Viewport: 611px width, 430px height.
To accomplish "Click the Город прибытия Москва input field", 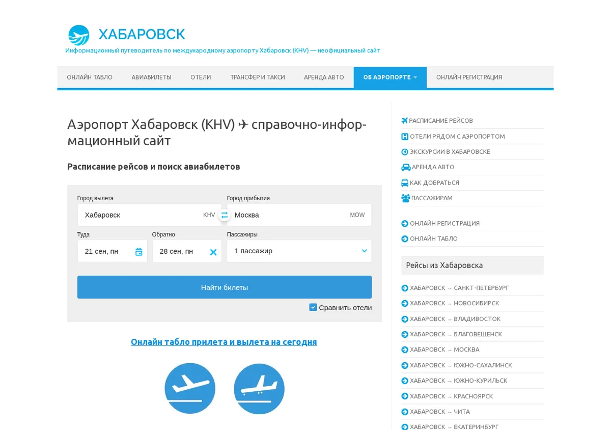I will click(299, 215).
